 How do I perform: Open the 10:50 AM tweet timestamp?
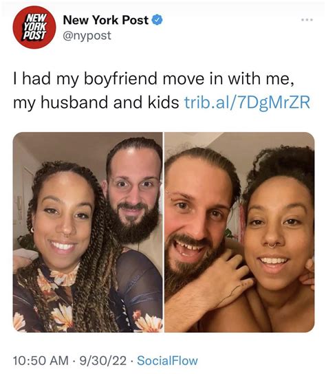coord(41,360)
